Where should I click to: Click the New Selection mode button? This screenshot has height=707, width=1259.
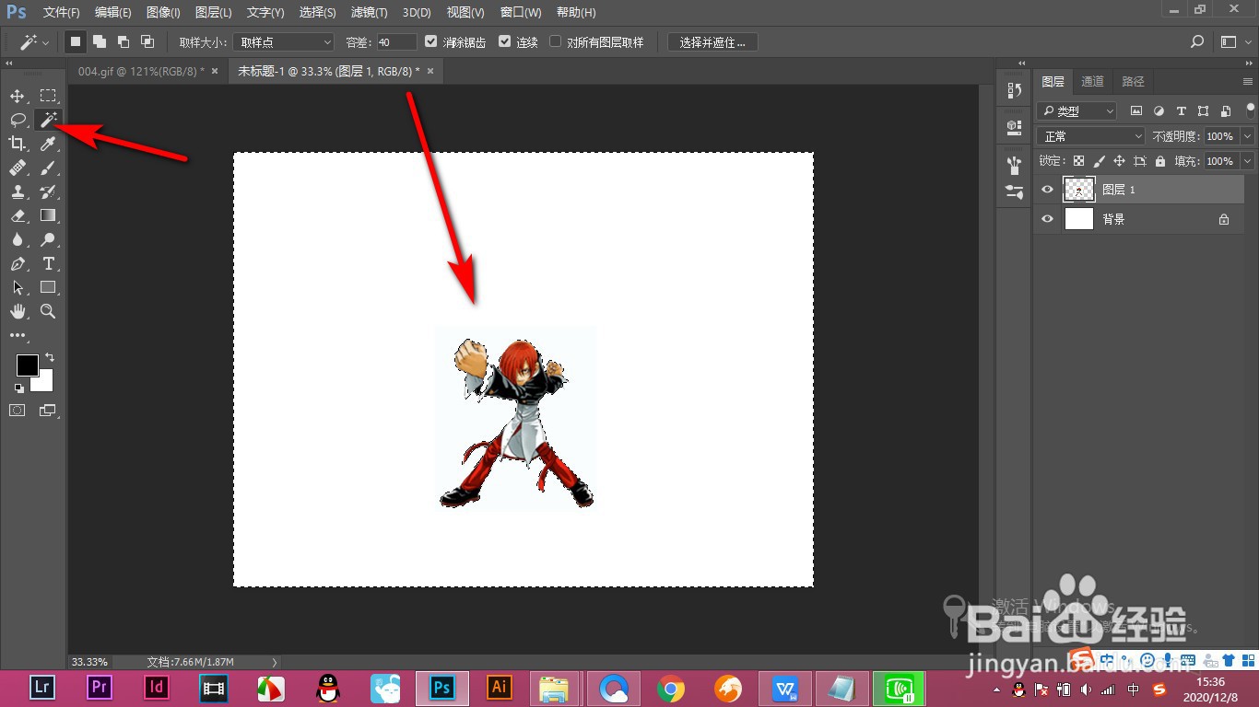76,41
